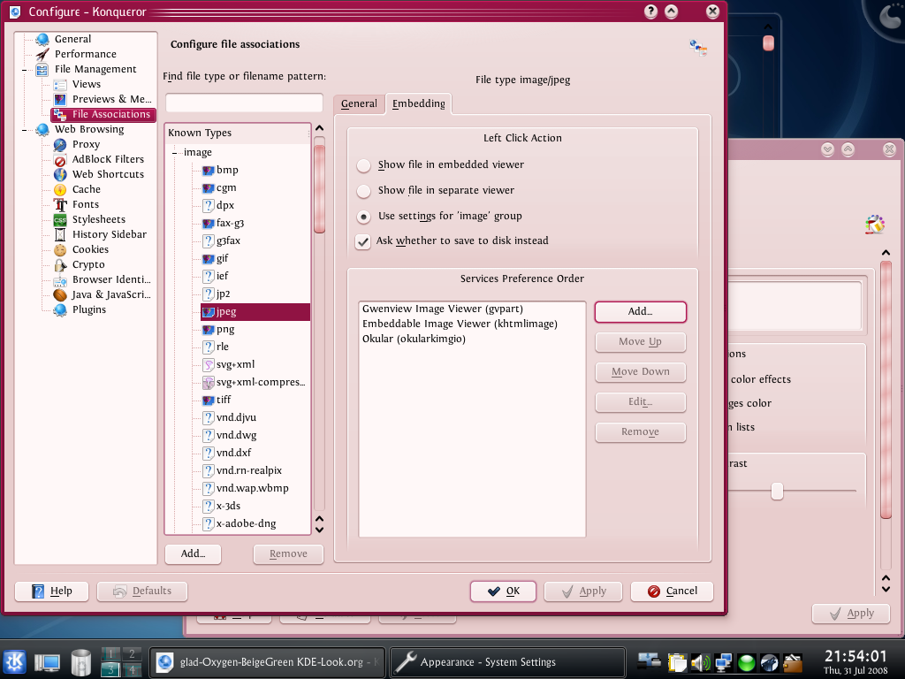The height and width of the screenshot is (679, 905).
Task: Switch to Appearance - System Settings taskbar entry
Action: click(x=508, y=662)
